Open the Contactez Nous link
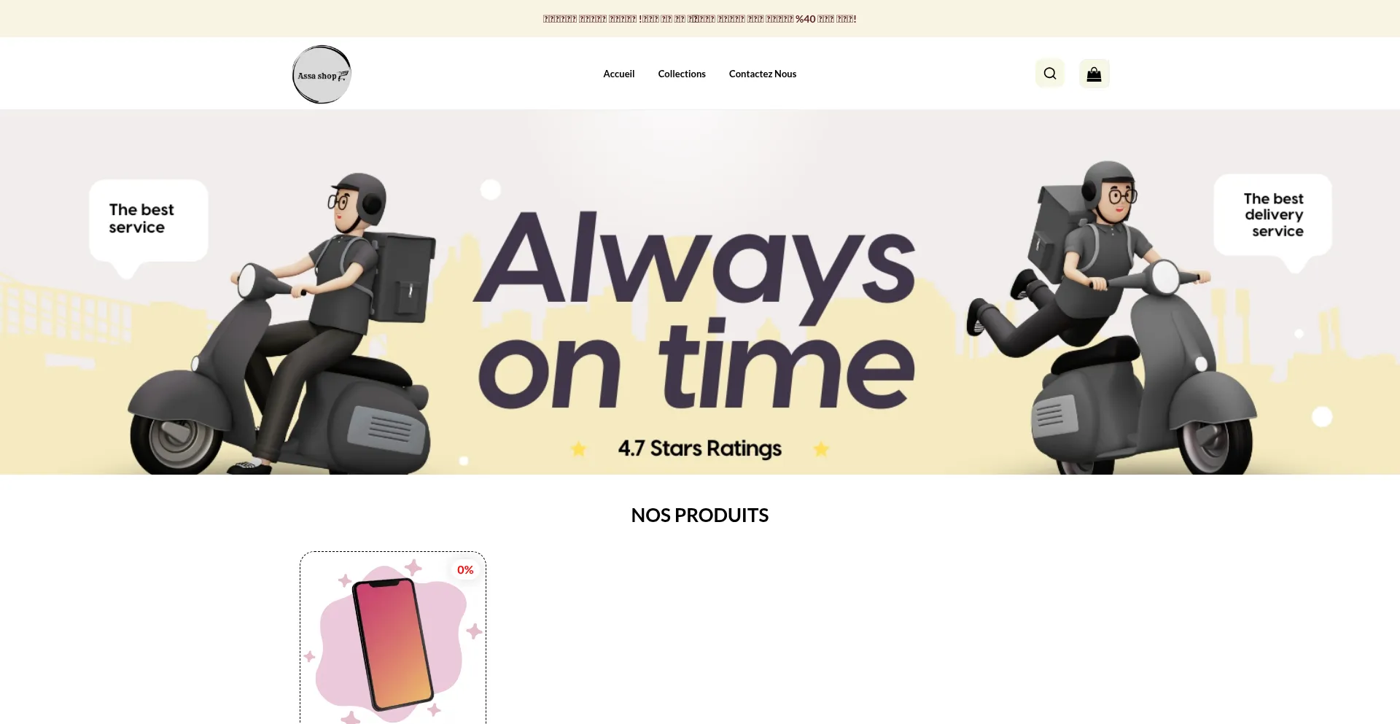 (x=763, y=74)
